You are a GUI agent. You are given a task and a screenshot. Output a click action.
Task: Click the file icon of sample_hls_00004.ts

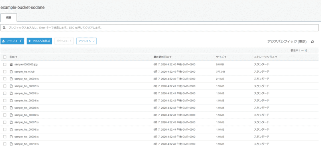(11, 101)
